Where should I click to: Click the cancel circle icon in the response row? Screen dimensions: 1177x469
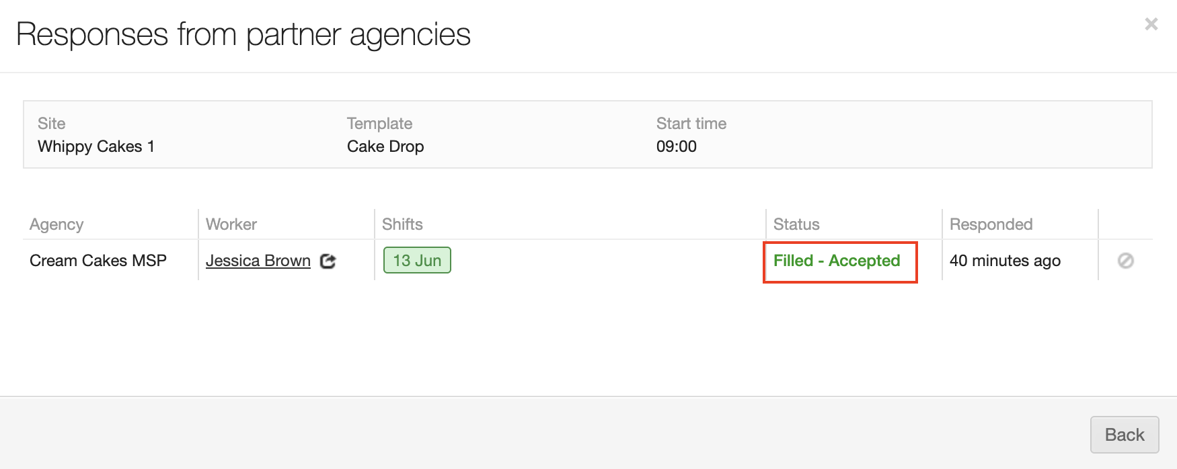pyautogui.click(x=1125, y=261)
